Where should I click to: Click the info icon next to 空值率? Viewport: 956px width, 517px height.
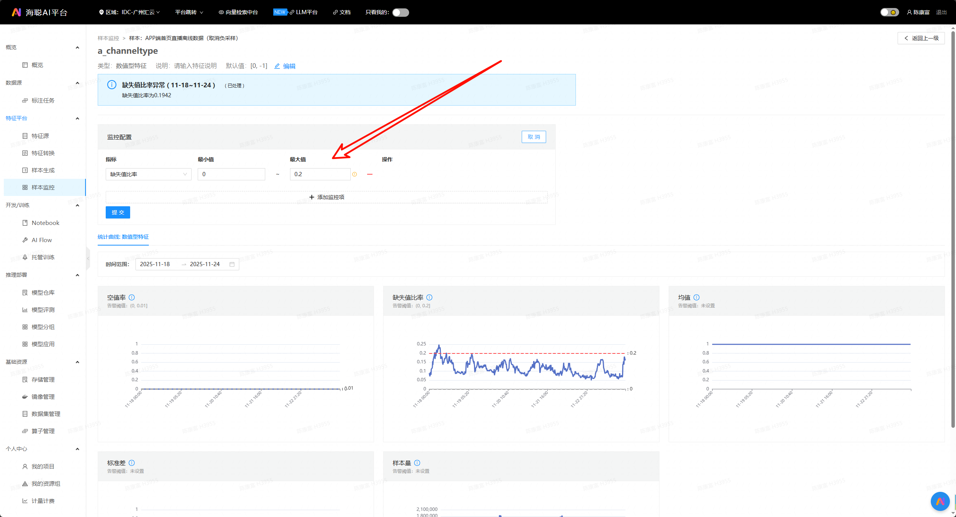(x=132, y=297)
